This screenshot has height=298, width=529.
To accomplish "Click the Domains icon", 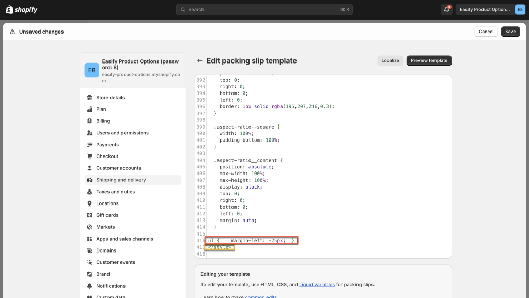I will click(90, 251).
